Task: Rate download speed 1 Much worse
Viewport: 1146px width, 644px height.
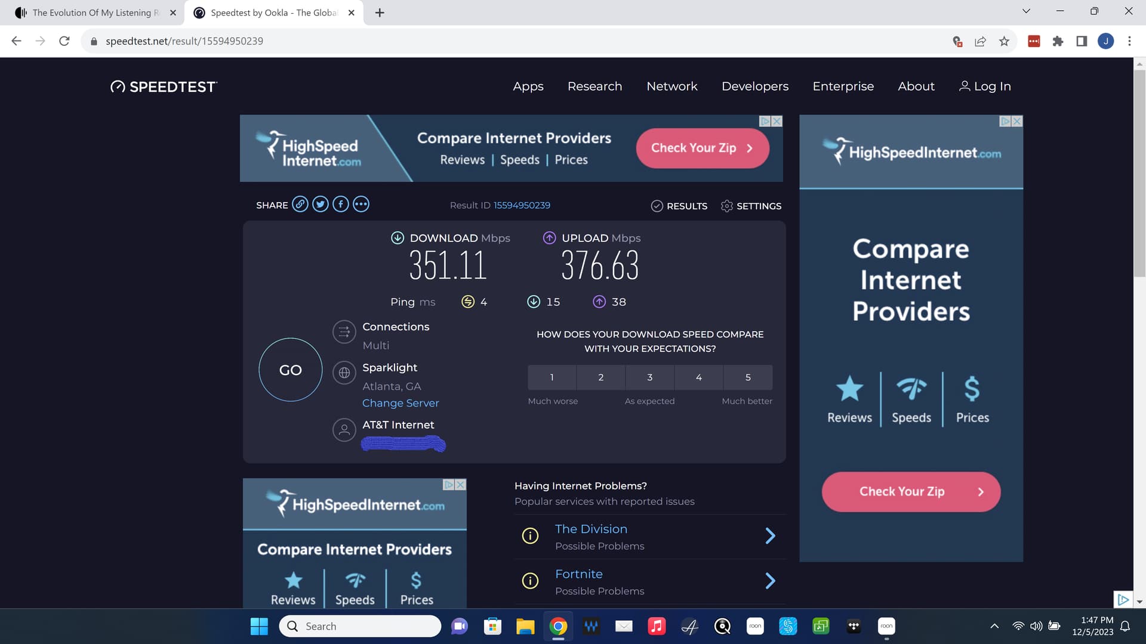Action: tap(552, 377)
